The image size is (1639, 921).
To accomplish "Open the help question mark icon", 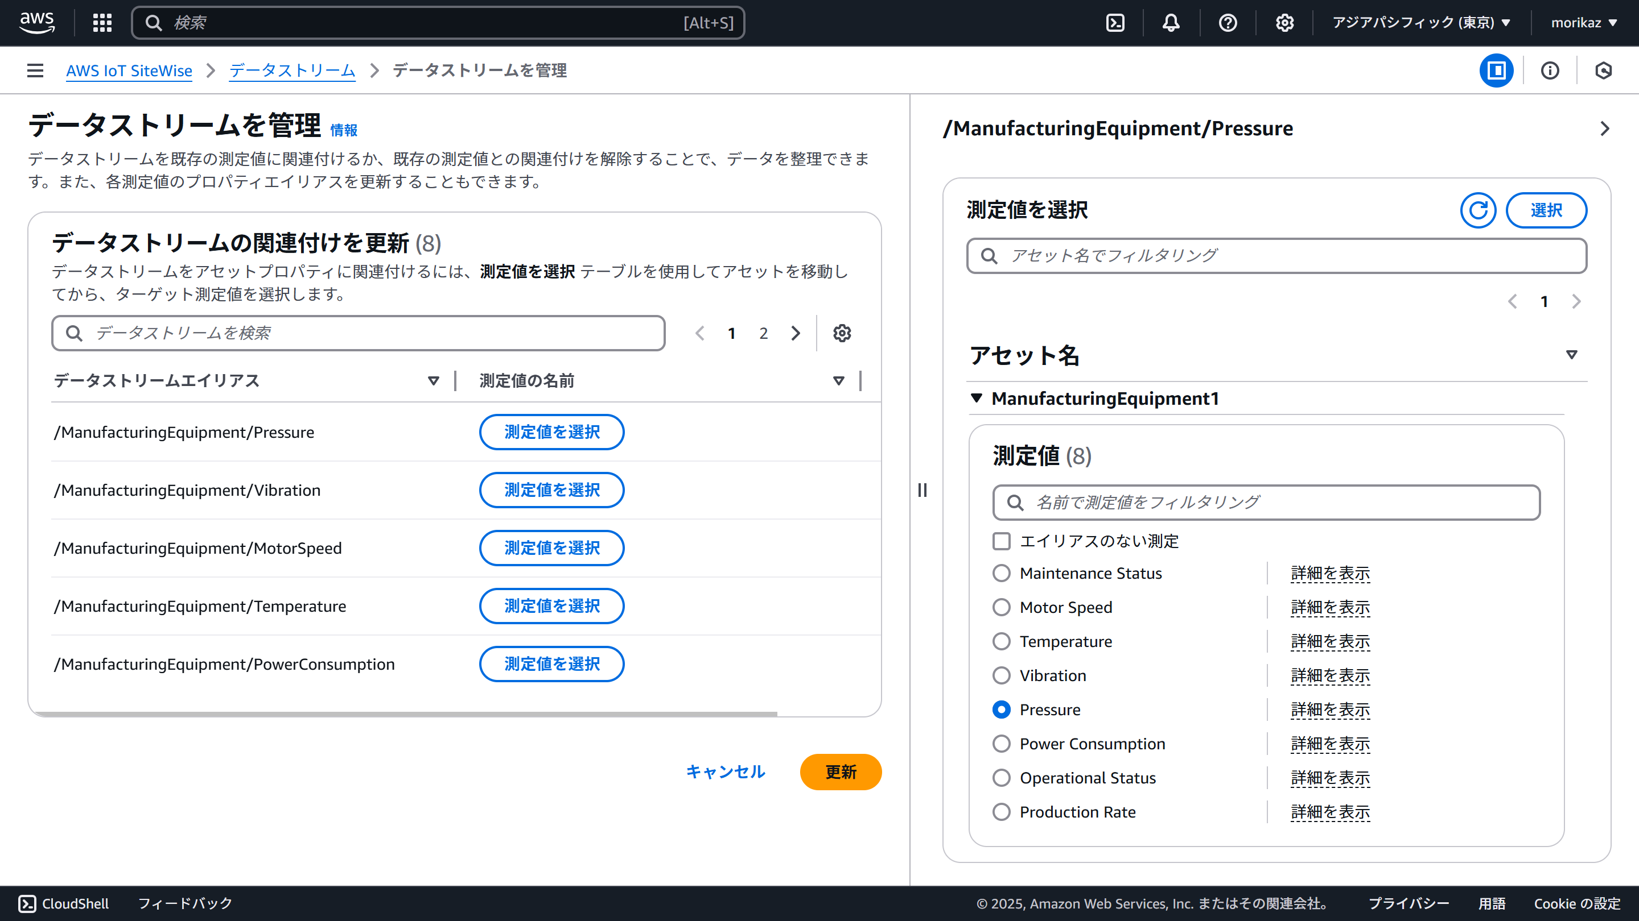I will point(1228,23).
